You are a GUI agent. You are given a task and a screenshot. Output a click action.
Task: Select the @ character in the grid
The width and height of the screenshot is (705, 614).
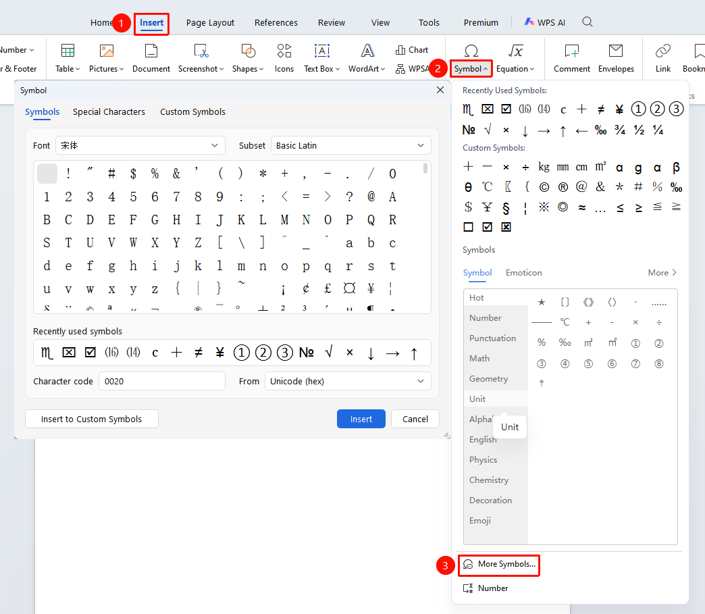click(x=371, y=197)
